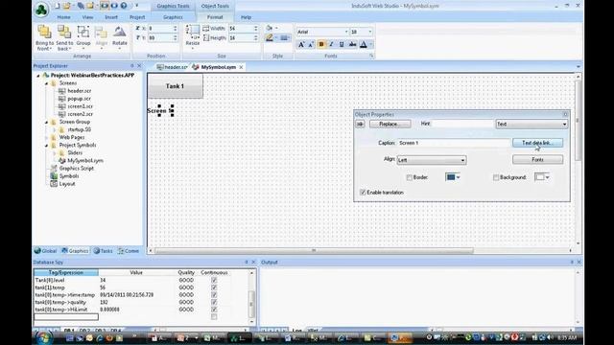Toggle Italic font formatting

pos(331,45)
